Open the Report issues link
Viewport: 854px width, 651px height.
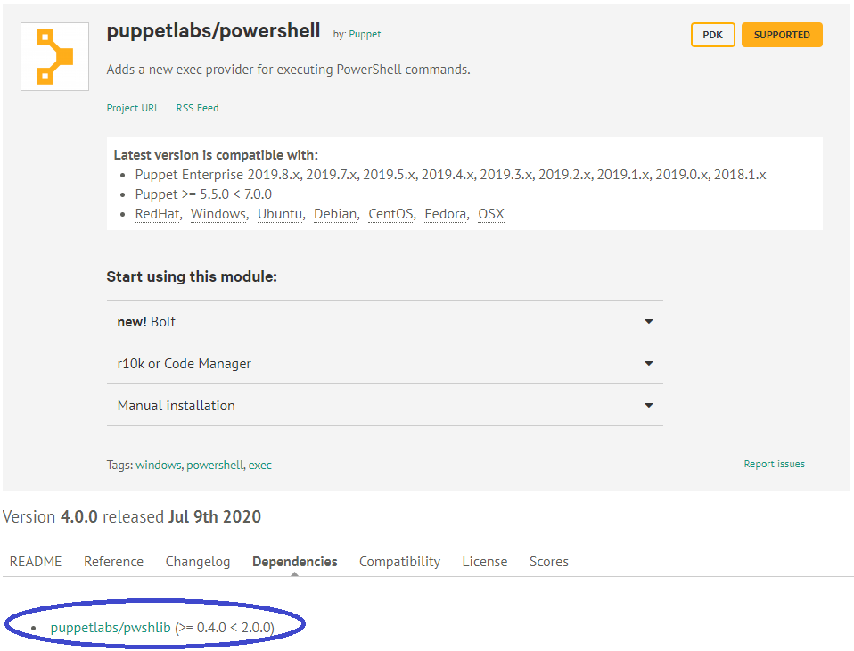pyautogui.click(x=774, y=464)
